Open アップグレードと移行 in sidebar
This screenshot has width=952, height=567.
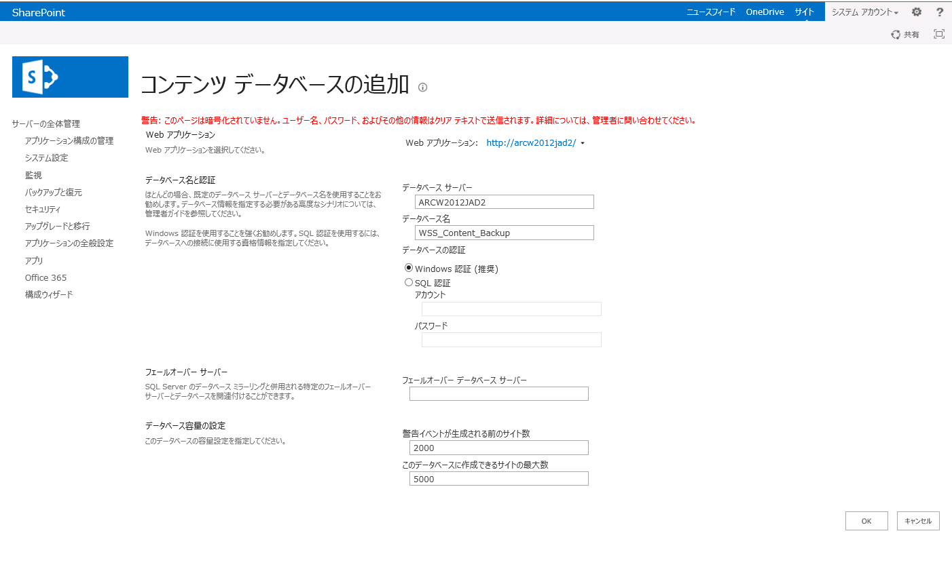pos(58,226)
